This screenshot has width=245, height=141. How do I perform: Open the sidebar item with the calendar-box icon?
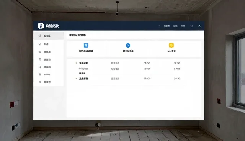point(49,52)
